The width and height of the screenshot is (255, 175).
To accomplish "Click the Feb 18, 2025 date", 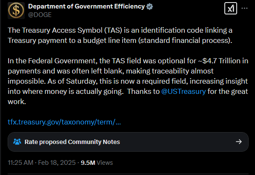I will click(x=57, y=163).
